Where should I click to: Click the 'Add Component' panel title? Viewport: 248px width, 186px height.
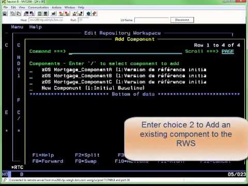[134, 39]
